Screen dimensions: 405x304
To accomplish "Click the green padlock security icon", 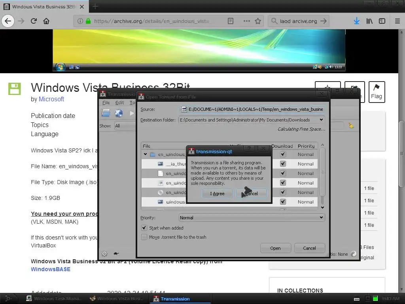I will click(x=88, y=21).
